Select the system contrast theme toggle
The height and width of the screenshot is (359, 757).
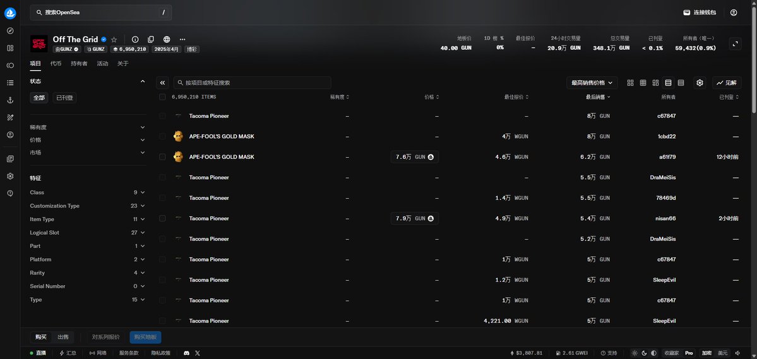(653, 353)
